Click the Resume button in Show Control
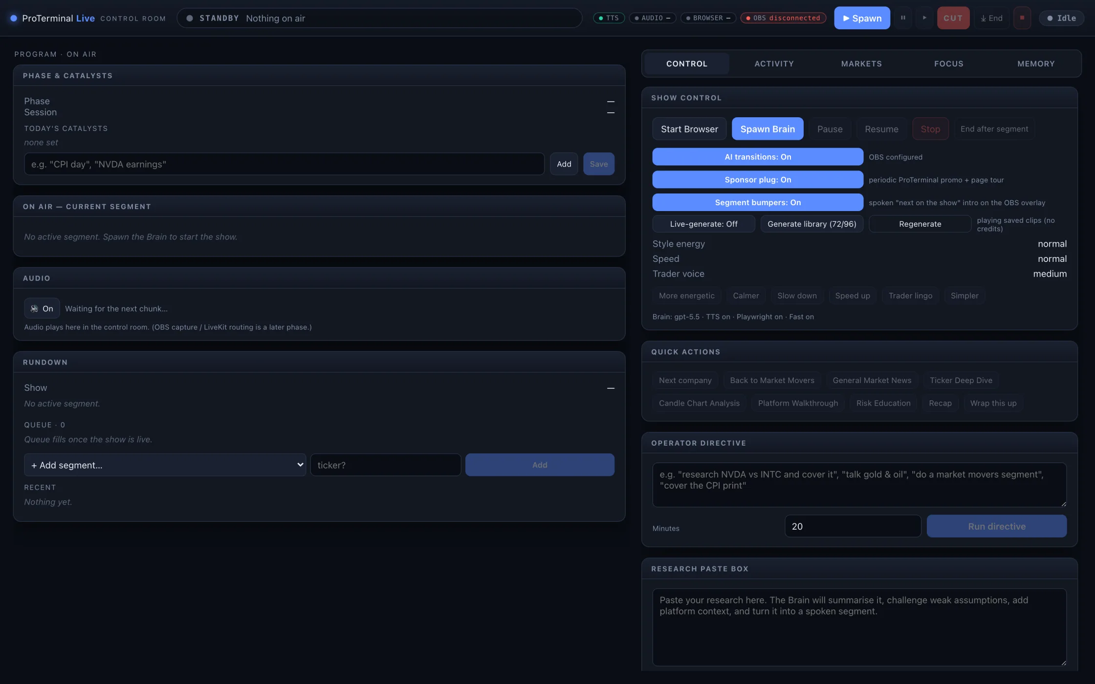This screenshot has height=684, width=1095. [881, 129]
